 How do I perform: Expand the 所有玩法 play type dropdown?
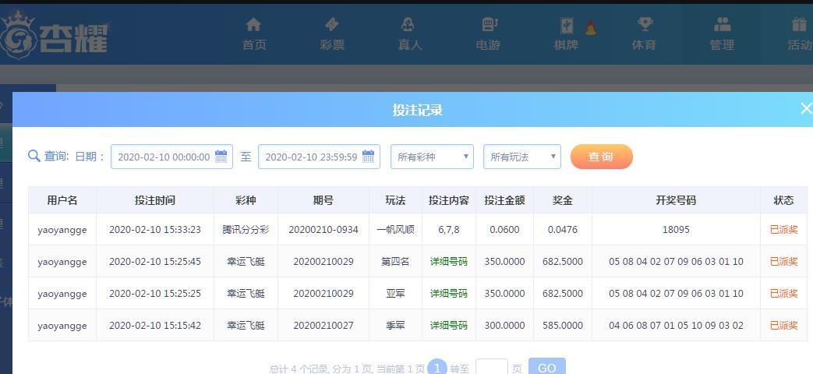click(521, 157)
